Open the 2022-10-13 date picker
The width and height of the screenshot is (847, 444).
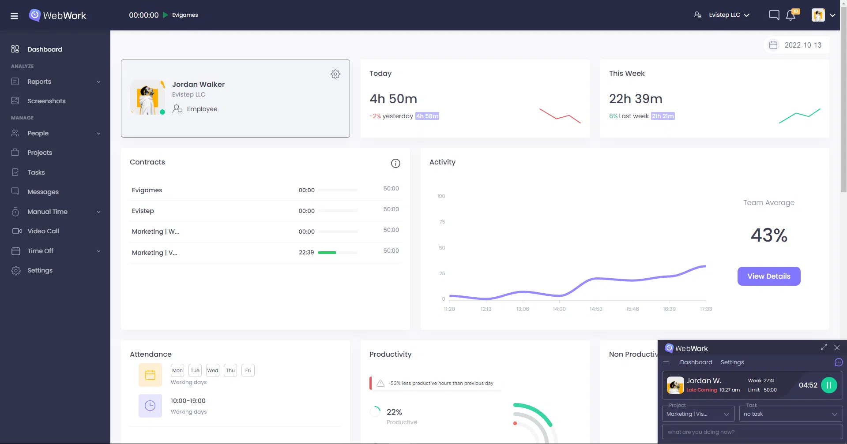(795, 45)
